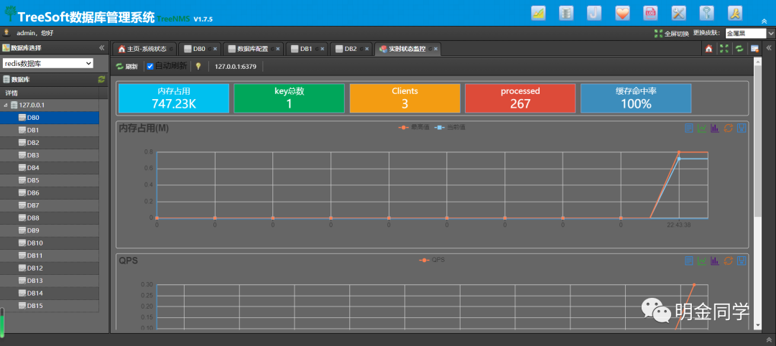Click the 全屏切换 fullscreen toggle link

click(671, 33)
